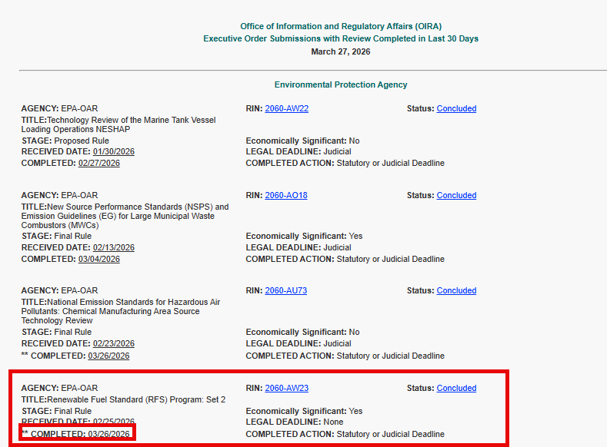
Task: Click the Executive Order Submissions heading line
Action: click(x=341, y=38)
